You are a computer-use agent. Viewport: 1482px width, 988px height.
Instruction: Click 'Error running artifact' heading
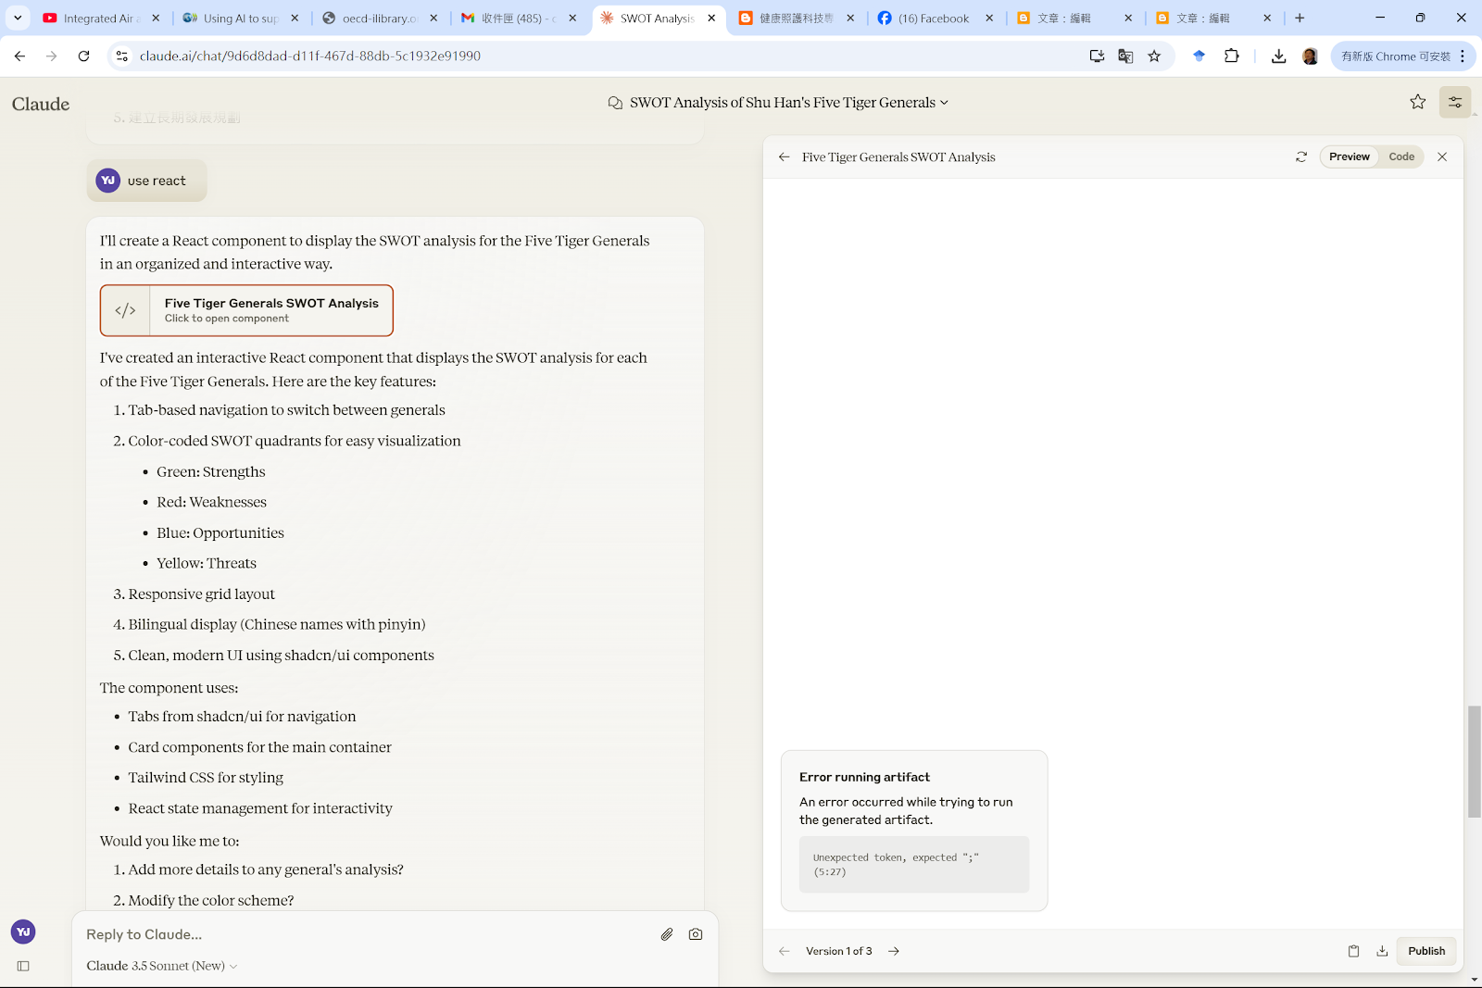(x=864, y=777)
